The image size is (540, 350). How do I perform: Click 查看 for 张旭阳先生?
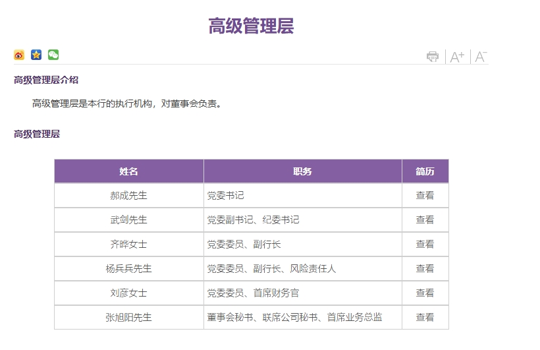tap(425, 317)
